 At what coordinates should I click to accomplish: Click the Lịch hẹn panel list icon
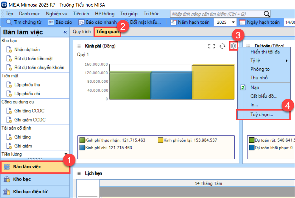(x=79, y=173)
